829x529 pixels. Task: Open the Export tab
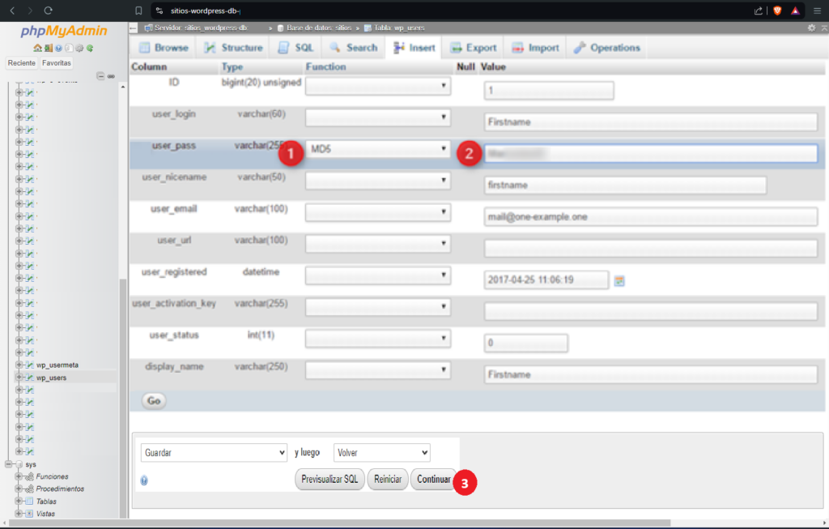point(474,48)
